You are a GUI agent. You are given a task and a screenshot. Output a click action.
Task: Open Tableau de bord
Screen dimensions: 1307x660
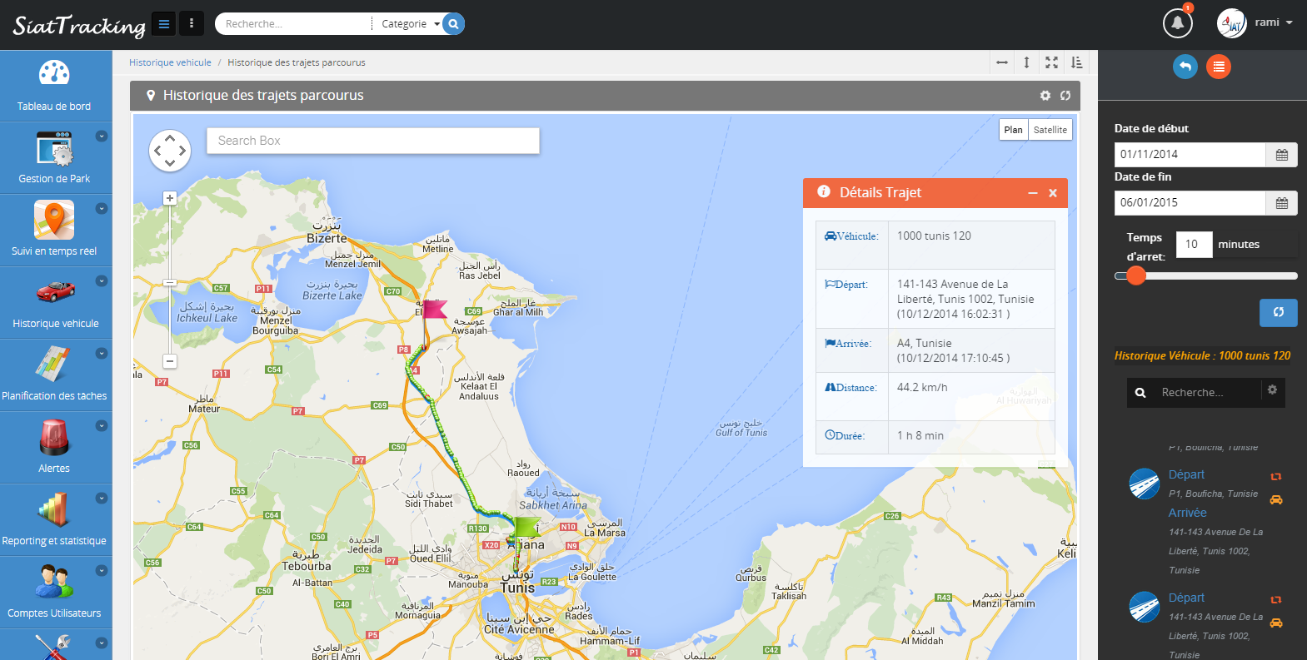click(54, 86)
